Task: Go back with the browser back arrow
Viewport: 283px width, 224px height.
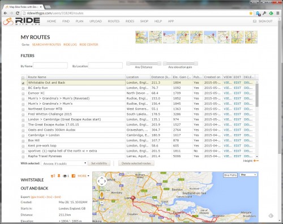Action: [5, 13]
